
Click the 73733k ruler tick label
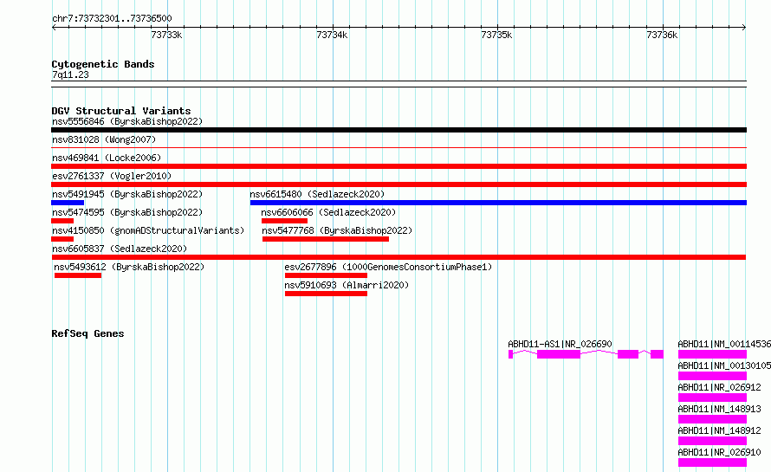(166, 35)
